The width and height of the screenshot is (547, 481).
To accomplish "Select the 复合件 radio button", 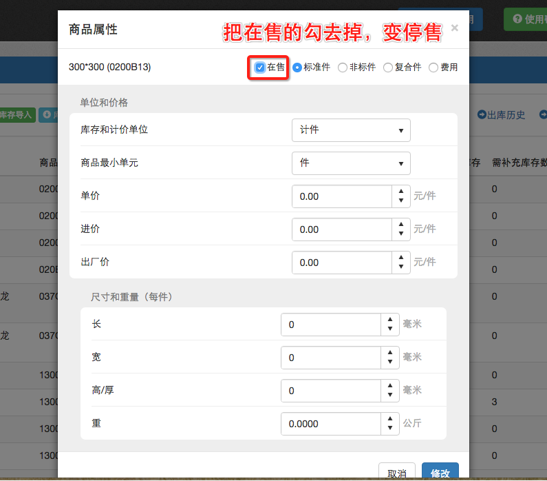I will pyautogui.click(x=388, y=68).
